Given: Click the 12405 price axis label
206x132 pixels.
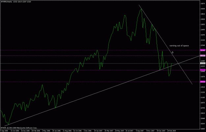Looking at the screenshot, I should pos(202,61).
